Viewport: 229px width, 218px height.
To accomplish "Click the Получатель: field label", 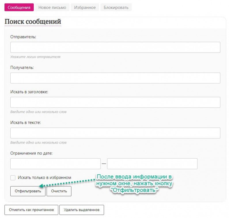I will point(22,67).
